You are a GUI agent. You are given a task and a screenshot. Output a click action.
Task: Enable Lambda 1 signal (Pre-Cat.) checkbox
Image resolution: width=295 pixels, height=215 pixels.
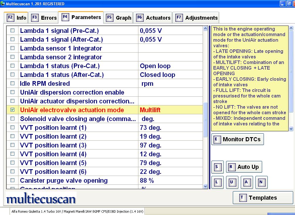[13, 31]
